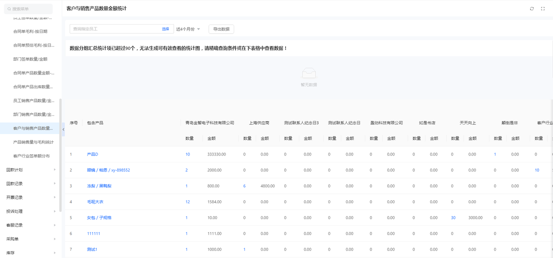
Task: Click the refresh icon in the page header
Action: point(532,9)
